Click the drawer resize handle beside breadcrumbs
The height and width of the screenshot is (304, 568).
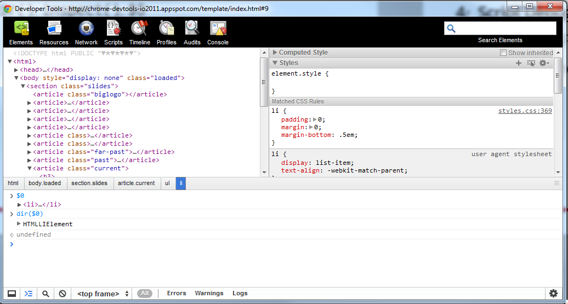(x=557, y=183)
